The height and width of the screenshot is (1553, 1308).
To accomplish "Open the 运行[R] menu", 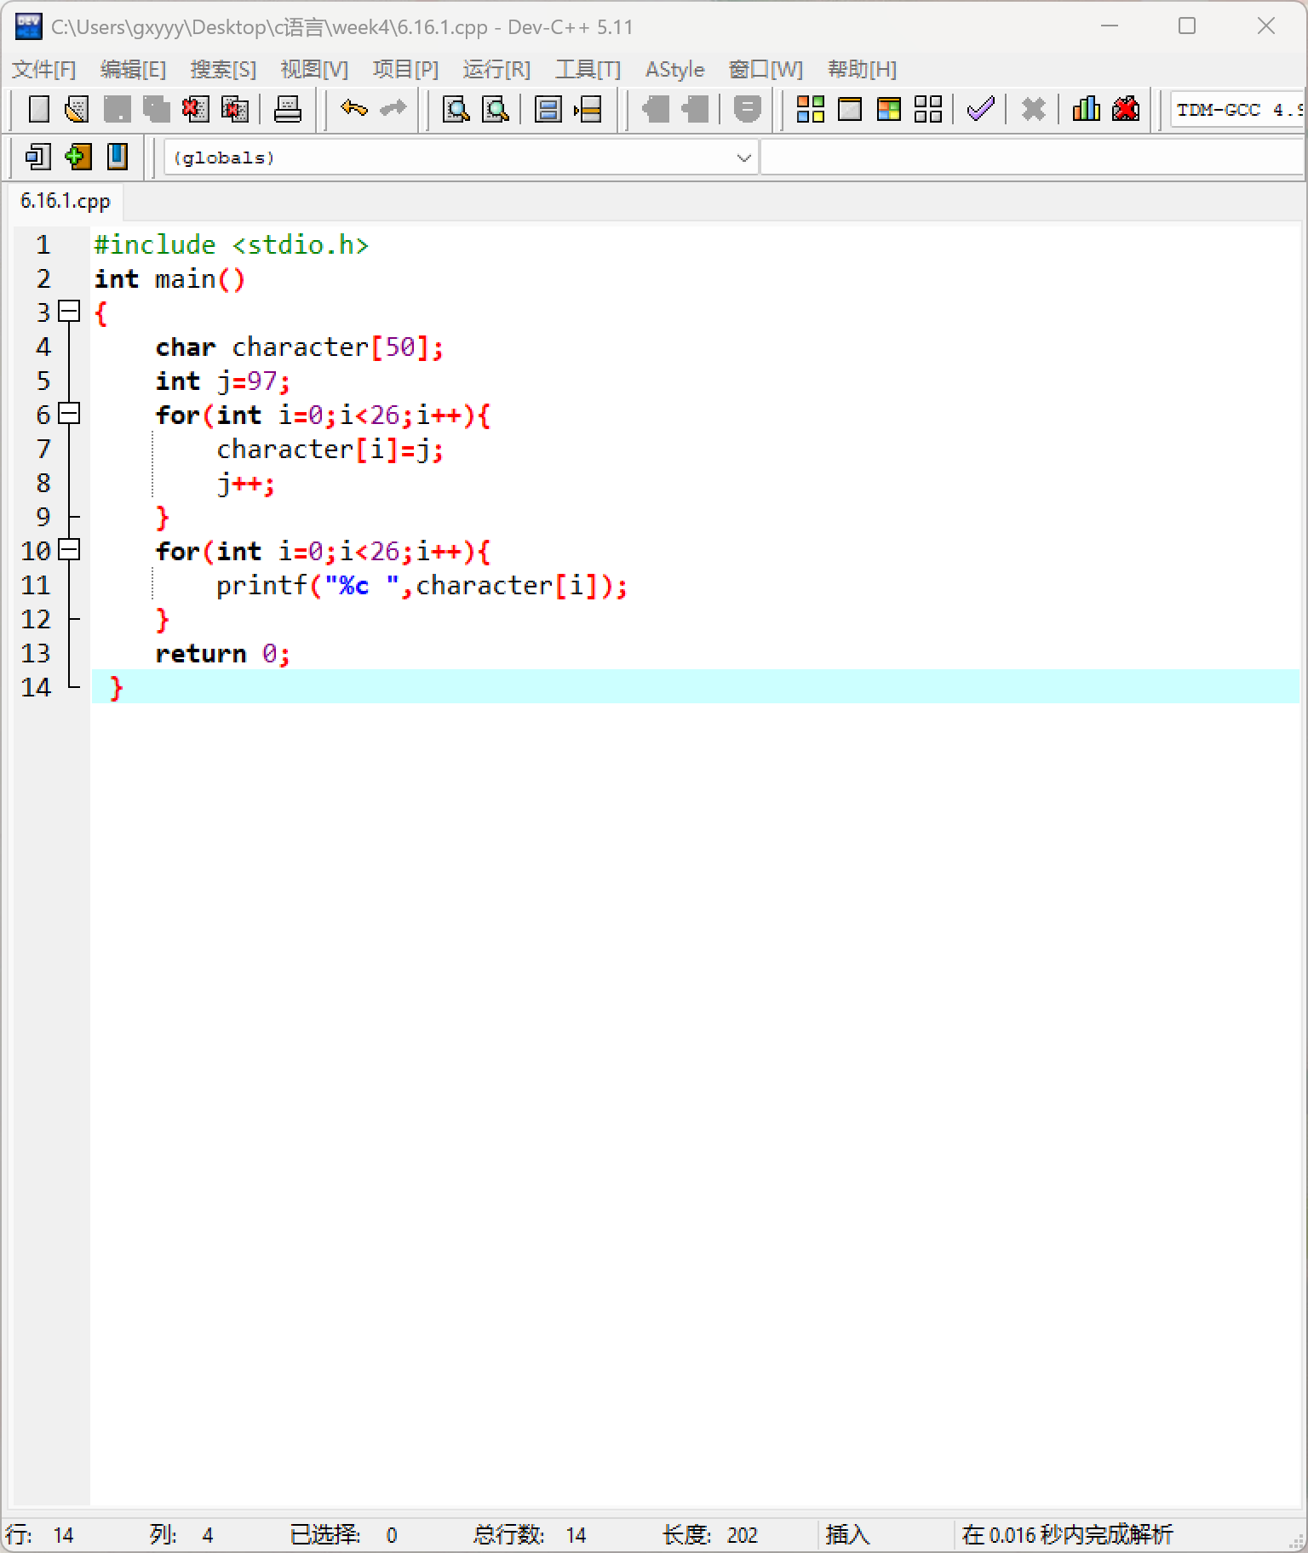I will 496,69.
